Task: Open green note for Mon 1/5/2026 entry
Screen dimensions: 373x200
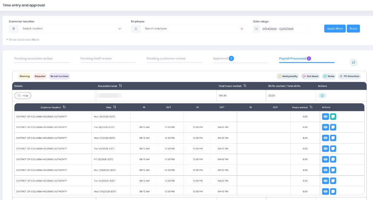Action: 333,117
